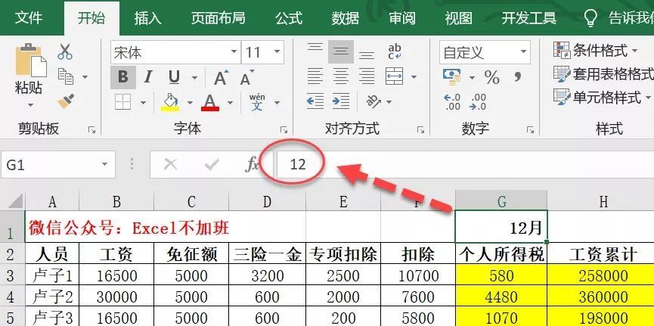Image resolution: width=654 pixels, height=326 pixels.
Task: Open Alignment dialog launcher
Action: [421, 130]
